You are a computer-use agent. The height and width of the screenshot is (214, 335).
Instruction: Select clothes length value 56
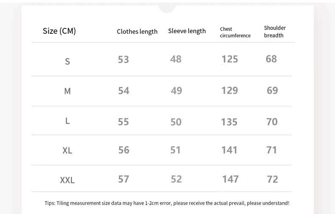pyautogui.click(x=123, y=150)
